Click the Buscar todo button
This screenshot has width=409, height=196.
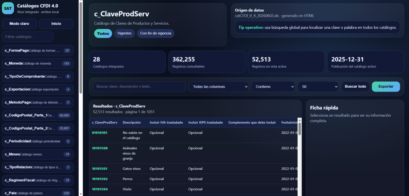(x=355, y=87)
